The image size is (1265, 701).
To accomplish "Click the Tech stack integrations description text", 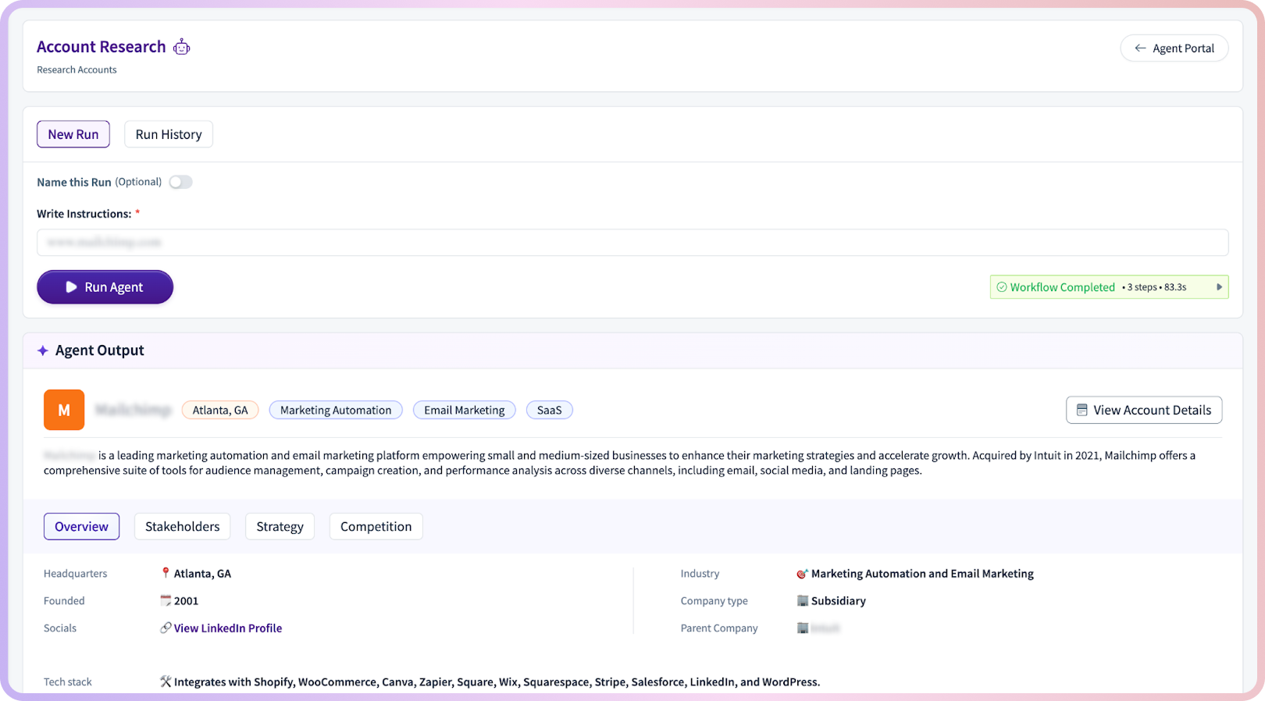I will [497, 681].
